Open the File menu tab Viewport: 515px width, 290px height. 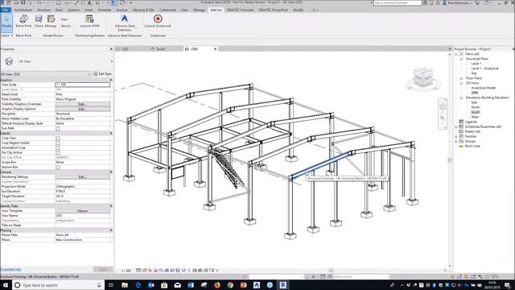(x=6, y=10)
